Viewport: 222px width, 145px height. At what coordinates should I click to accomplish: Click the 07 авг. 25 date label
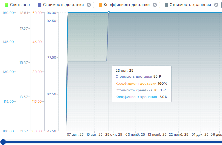click(x=75, y=135)
